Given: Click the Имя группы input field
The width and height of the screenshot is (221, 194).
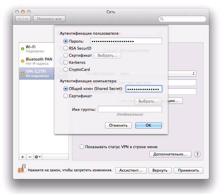Looking at the screenshot, I should tap(130, 109).
